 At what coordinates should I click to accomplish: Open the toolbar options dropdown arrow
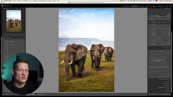(146, 94)
